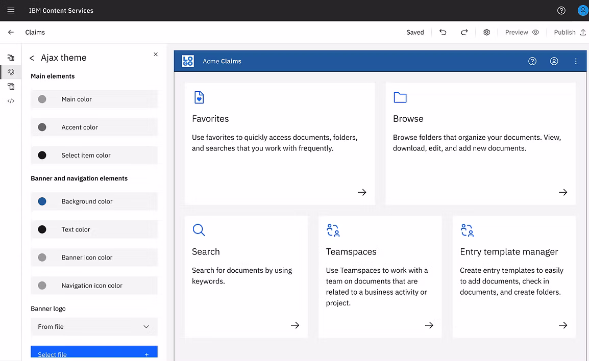Viewport: 589px width, 361px height.
Task: Click the Acme Claims logo
Action: click(188, 61)
